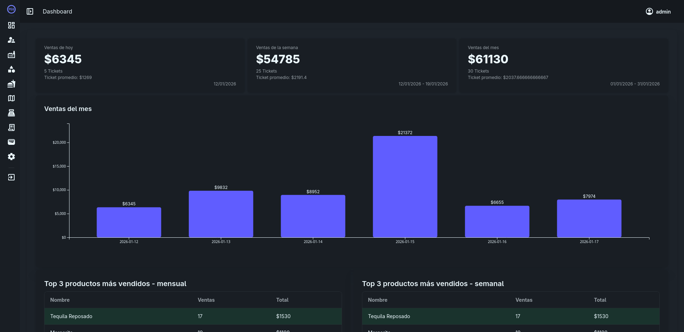Screen dimensions: 684x332
Task: Open the cash register icon in sidebar
Action: coord(11,113)
